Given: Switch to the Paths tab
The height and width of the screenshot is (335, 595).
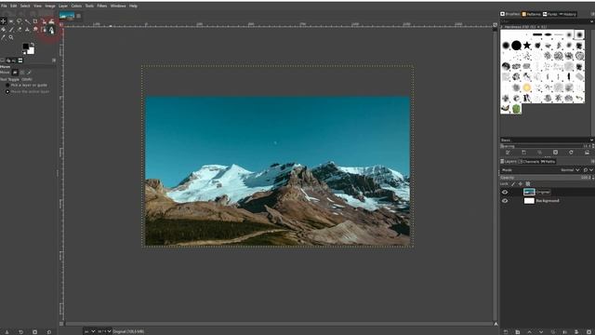Looking at the screenshot, I should (x=548, y=161).
